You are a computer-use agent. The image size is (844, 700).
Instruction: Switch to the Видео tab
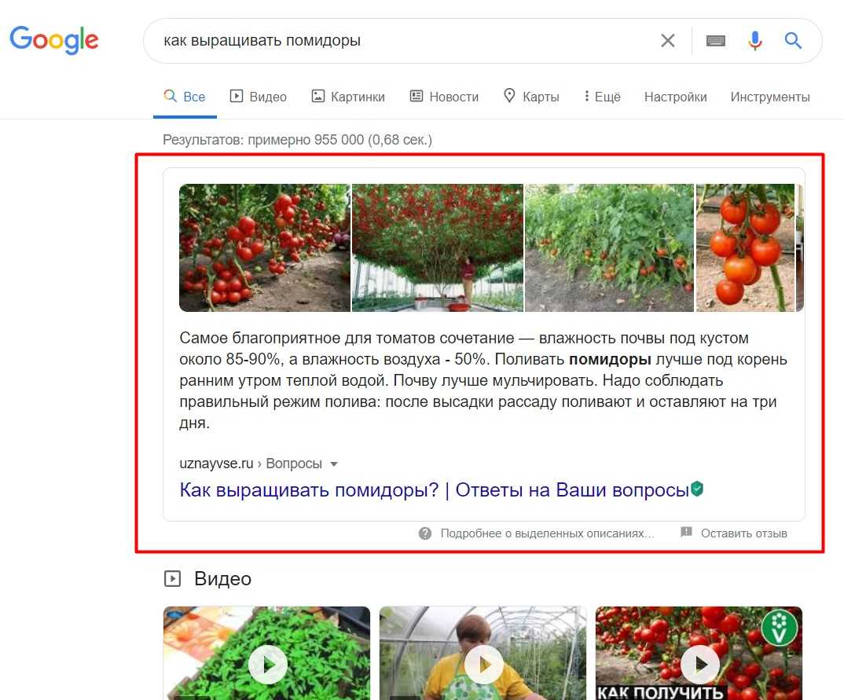point(258,97)
